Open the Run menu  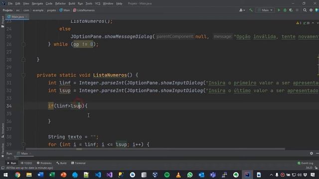tap(80, 3)
